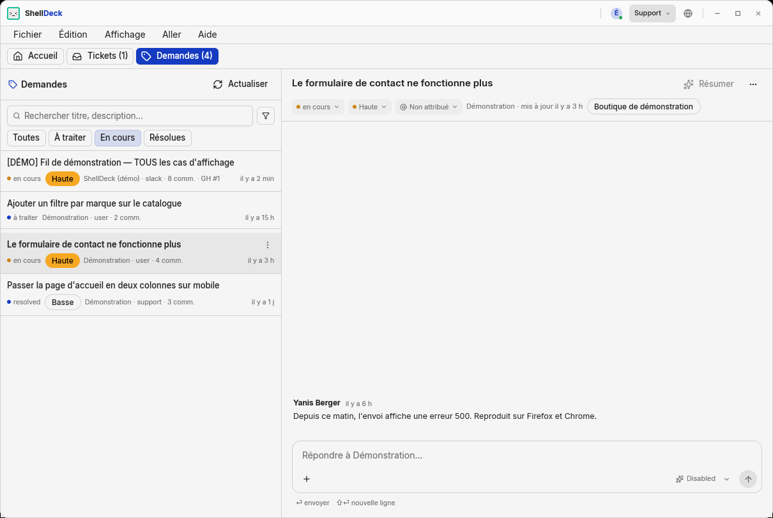773x518 pixels.
Task: Click the Yanis Berger author name
Action: click(x=317, y=403)
